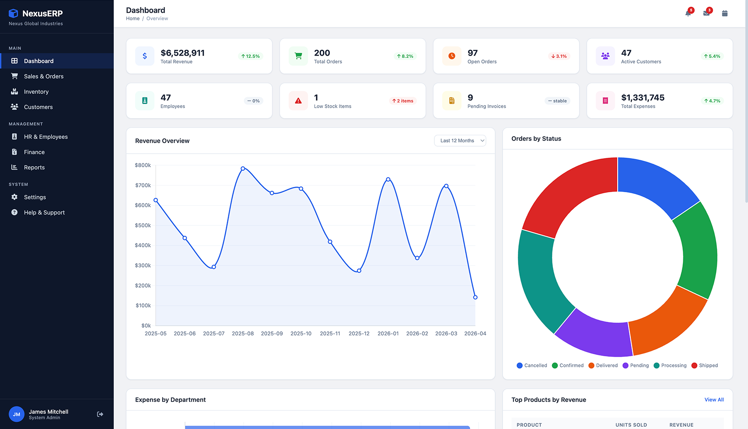This screenshot has width=748, height=429.
Task: Select the Inventory sidebar icon
Action: click(14, 91)
